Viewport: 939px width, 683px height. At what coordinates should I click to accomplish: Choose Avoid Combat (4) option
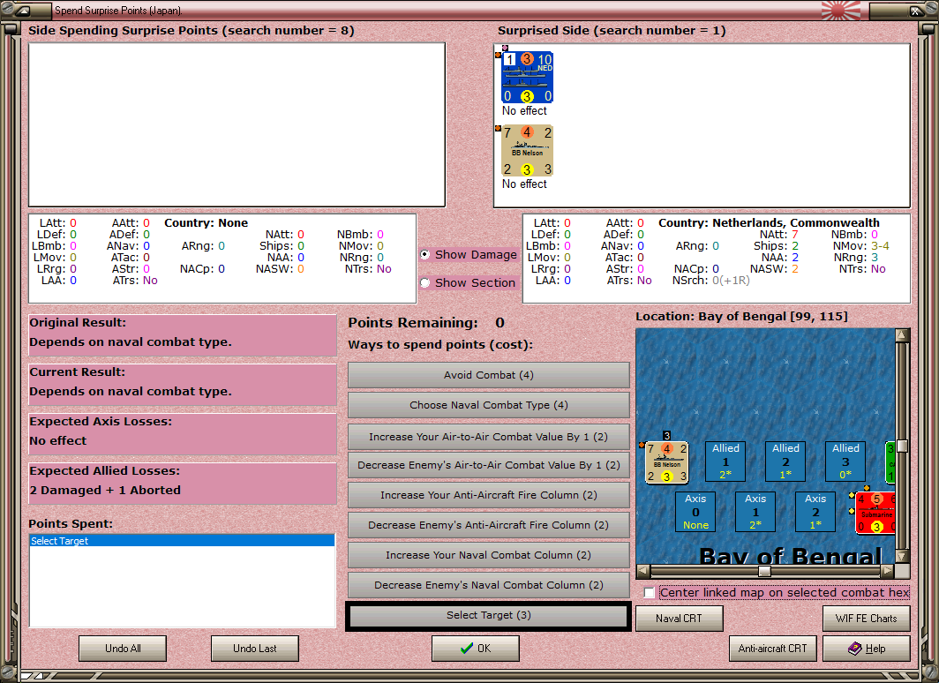coord(489,375)
